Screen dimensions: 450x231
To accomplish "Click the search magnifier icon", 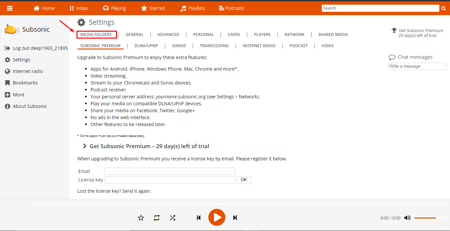I will tap(443, 9).
